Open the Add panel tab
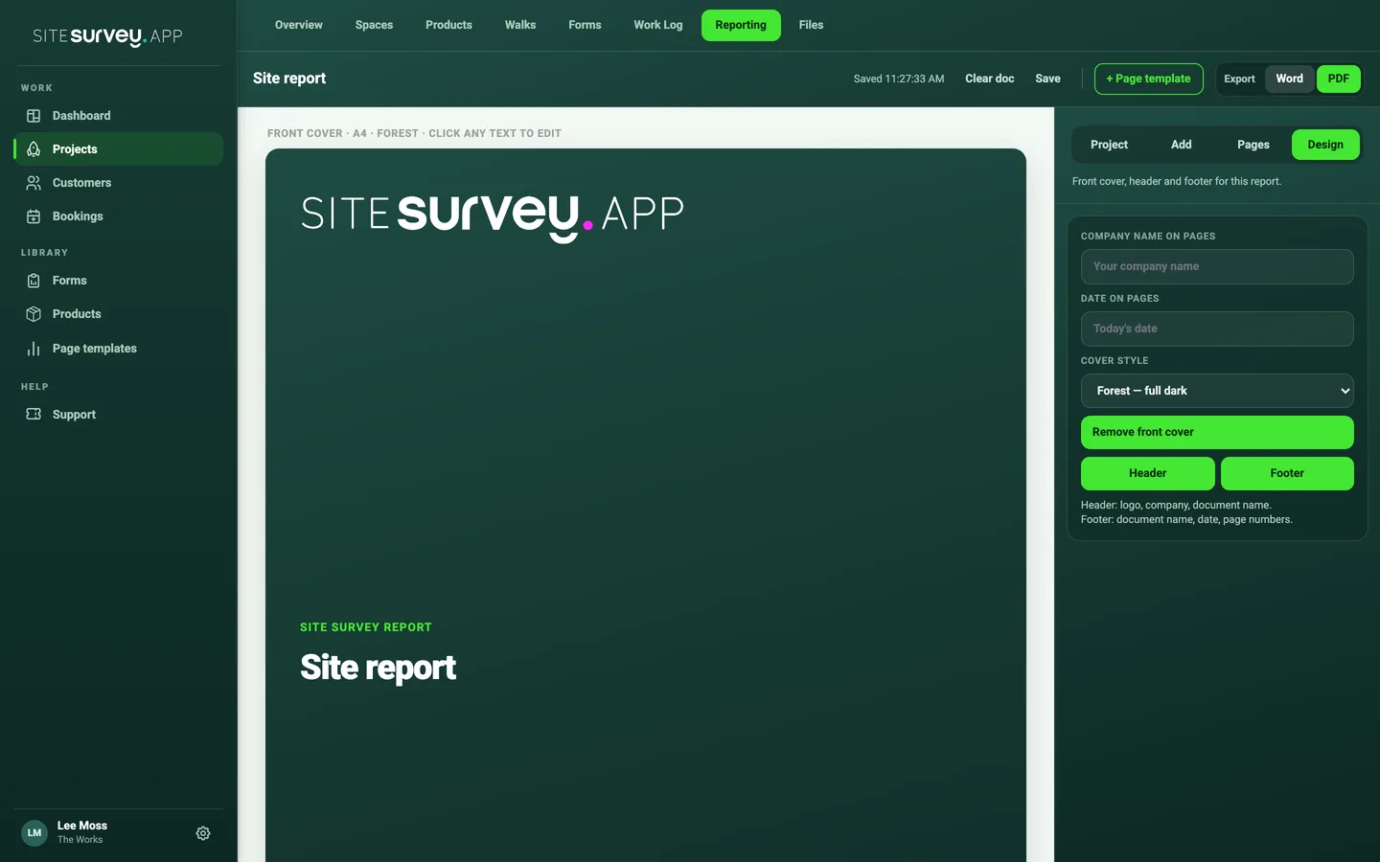 1182,145
